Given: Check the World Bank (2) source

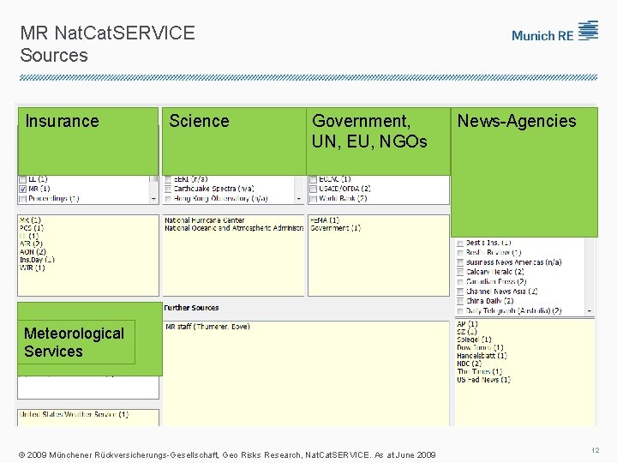Looking at the screenshot, I should coord(314,198).
